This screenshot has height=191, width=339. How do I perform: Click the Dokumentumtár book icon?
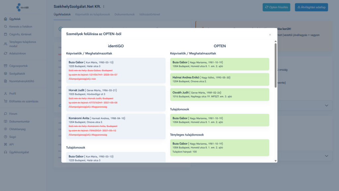tap(5, 121)
